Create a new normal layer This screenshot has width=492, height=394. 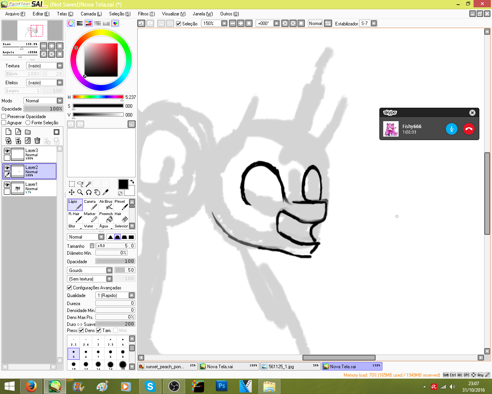8,132
